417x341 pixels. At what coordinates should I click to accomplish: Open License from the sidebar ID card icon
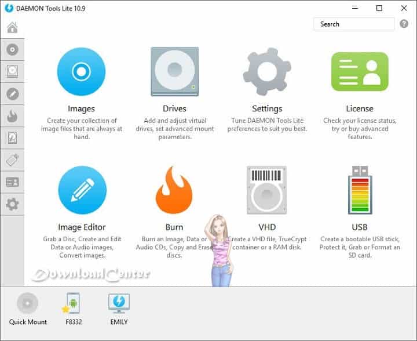click(x=13, y=182)
